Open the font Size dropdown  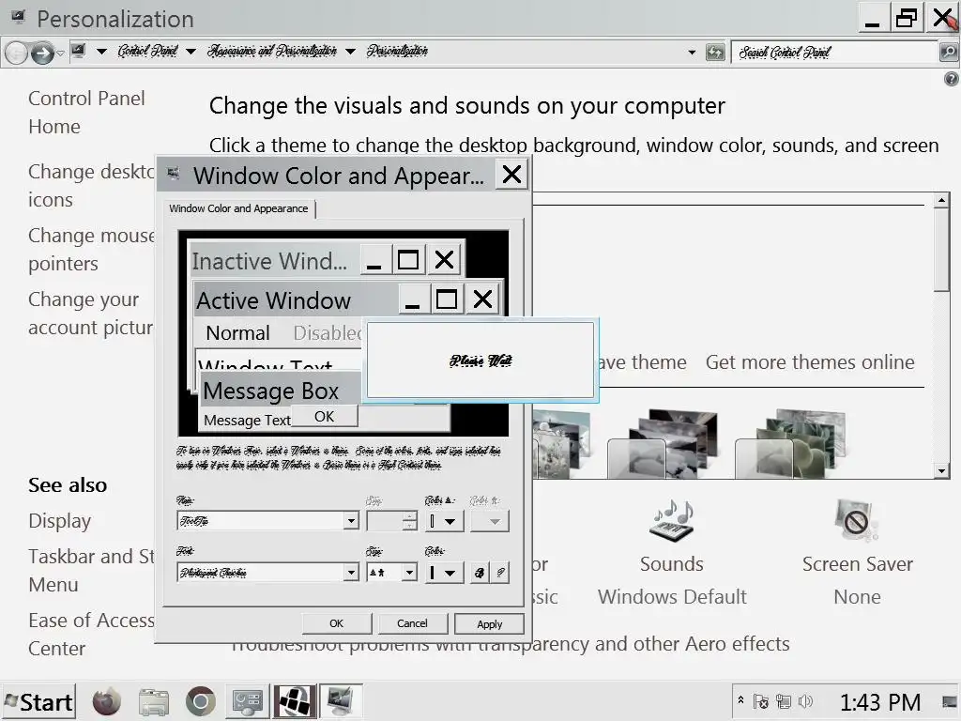click(x=391, y=572)
